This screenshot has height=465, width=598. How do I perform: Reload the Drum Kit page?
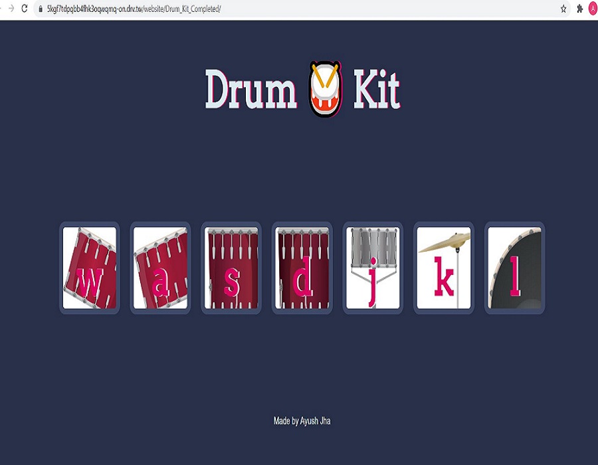25,9
